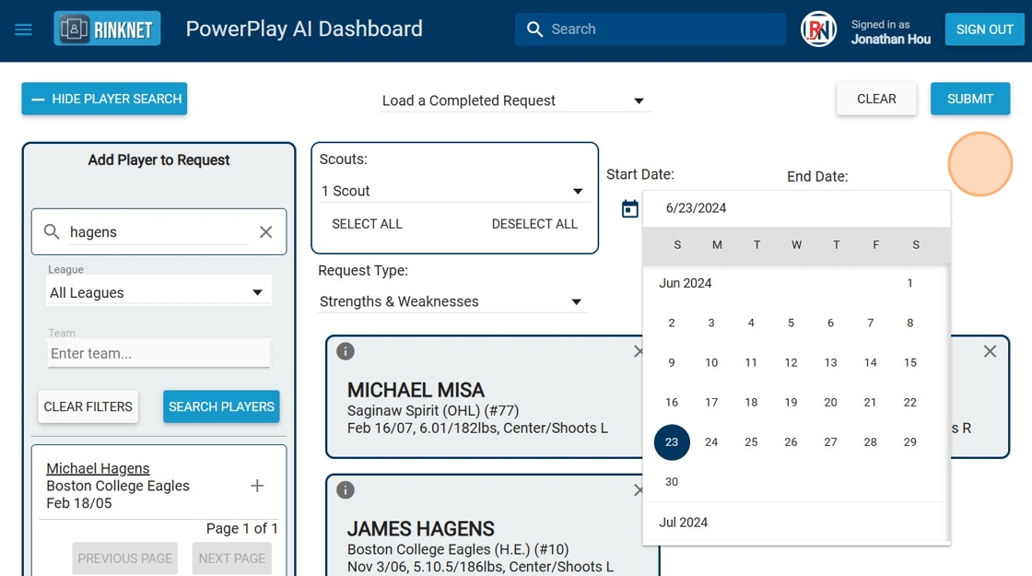Select June 8 in the calendar
Viewport: 1032px width, 576px height.
[909, 323]
